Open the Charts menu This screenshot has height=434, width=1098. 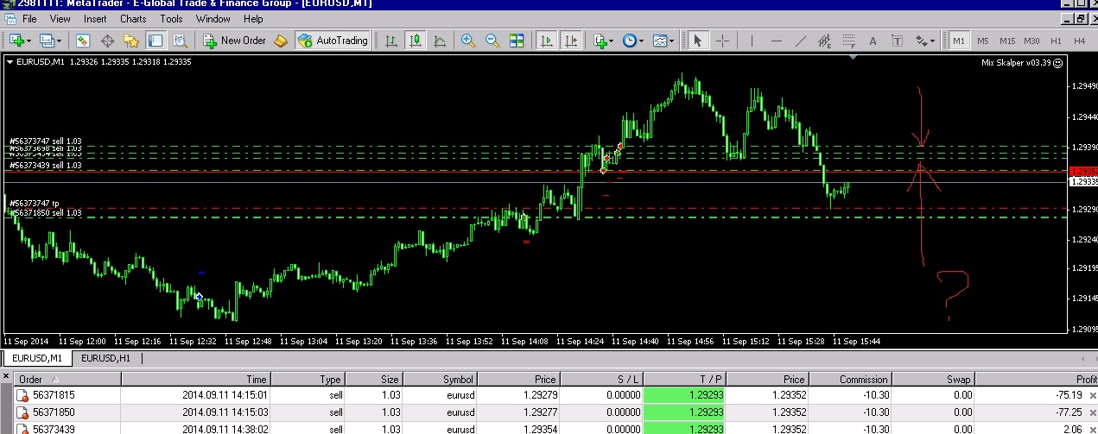click(133, 18)
